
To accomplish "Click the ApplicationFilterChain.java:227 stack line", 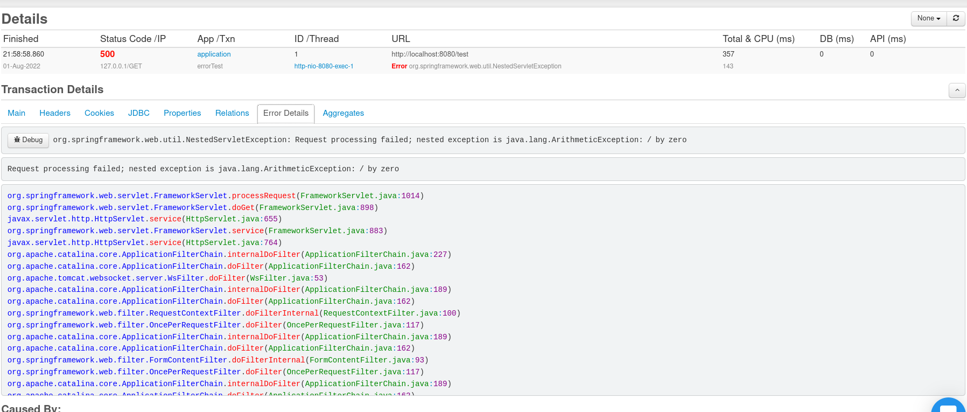I will coord(229,255).
